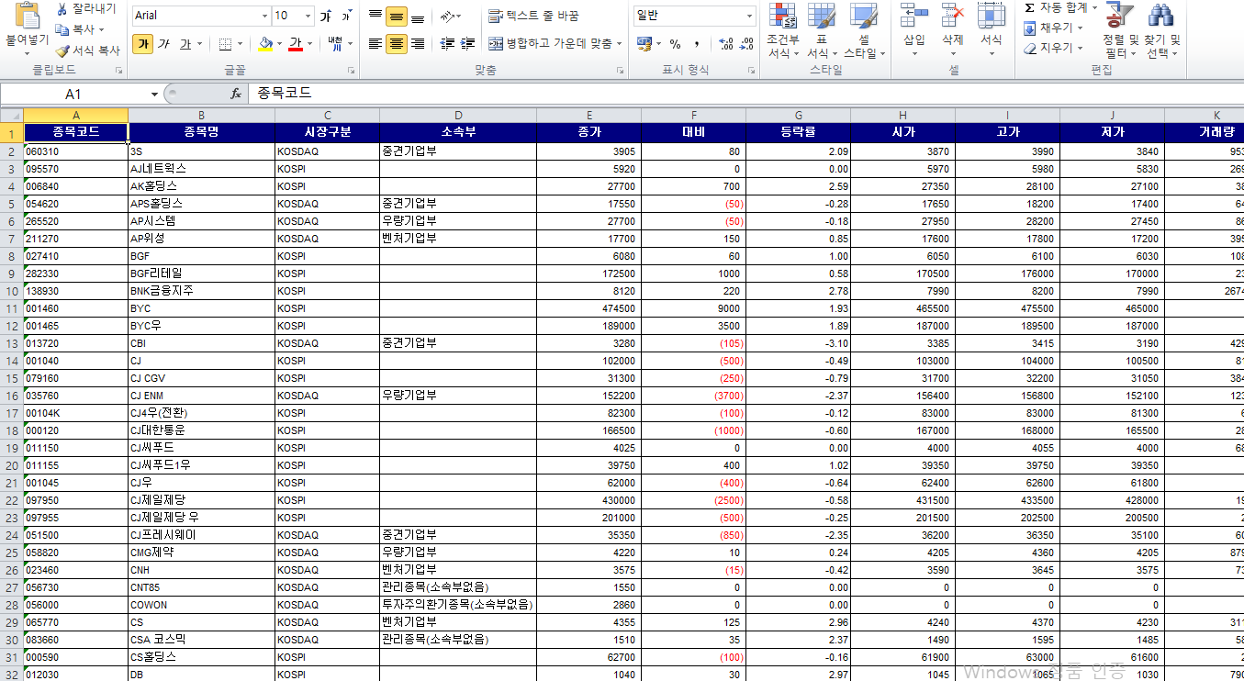The height and width of the screenshot is (681, 1244).
Task: Open font size 10 dropdown
Action: pos(307,16)
